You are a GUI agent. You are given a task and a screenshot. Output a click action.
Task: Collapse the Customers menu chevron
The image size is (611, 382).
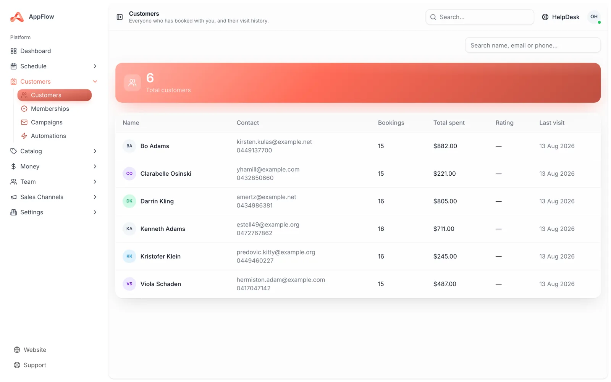pos(95,81)
